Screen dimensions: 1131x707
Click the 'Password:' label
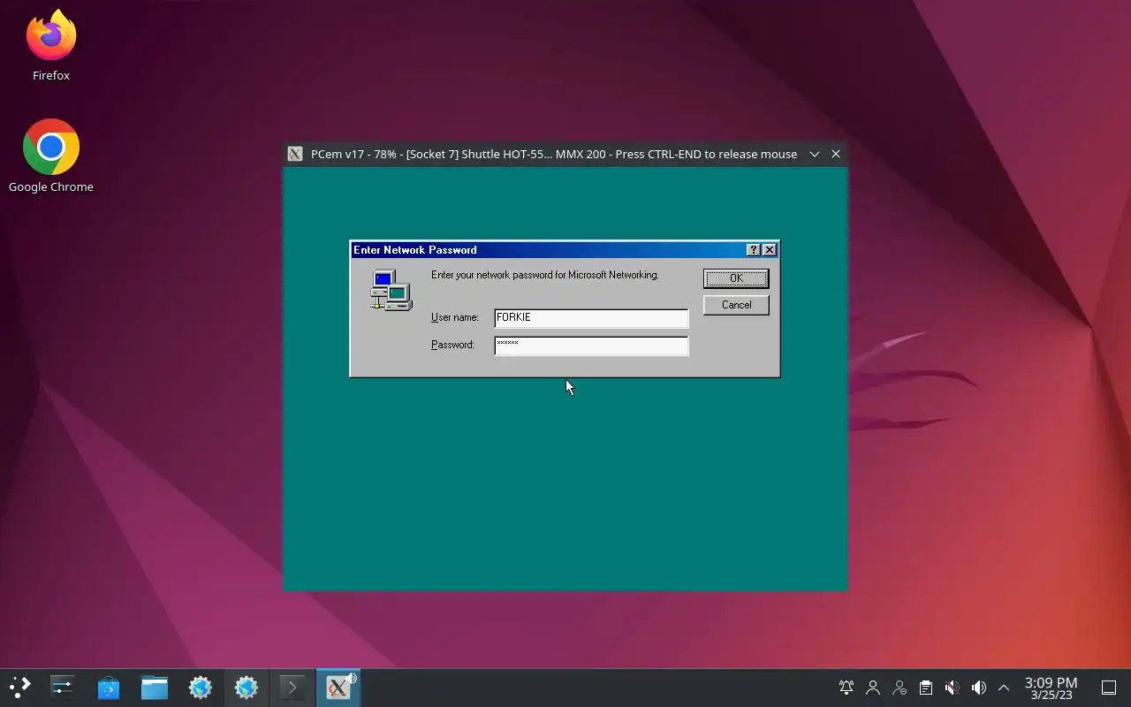(x=452, y=345)
